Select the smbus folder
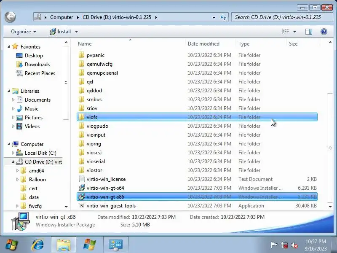 pos(94,99)
